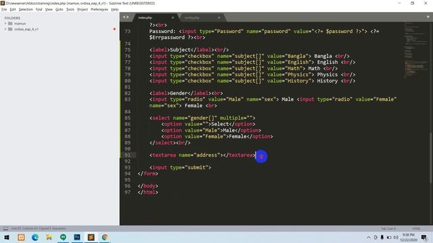Open the Project menu
Viewport: 433px width, 243px height.
pyautogui.click(x=83, y=9)
